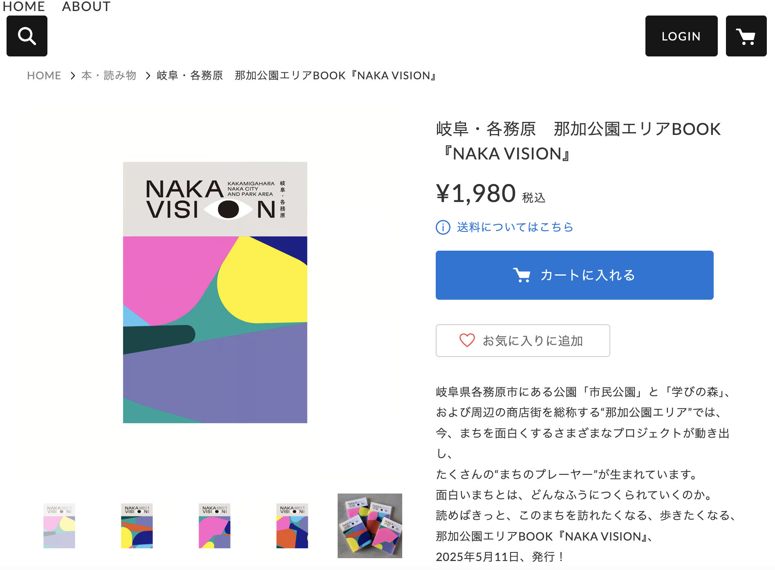Add the book with カートに入れる

[574, 275]
